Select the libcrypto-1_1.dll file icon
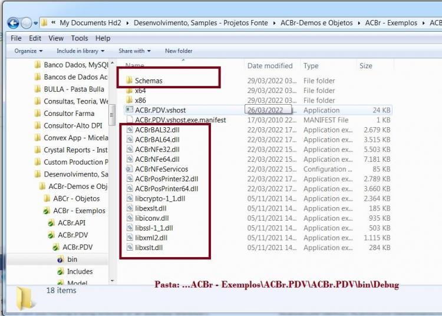The width and height of the screenshot is (442, 316). 130,199
